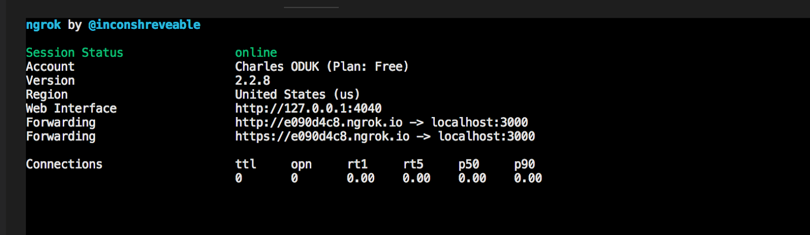Viewport: 810px width, 235px height.
Task: Click the green 'online' status value
Action: (256, 53)
